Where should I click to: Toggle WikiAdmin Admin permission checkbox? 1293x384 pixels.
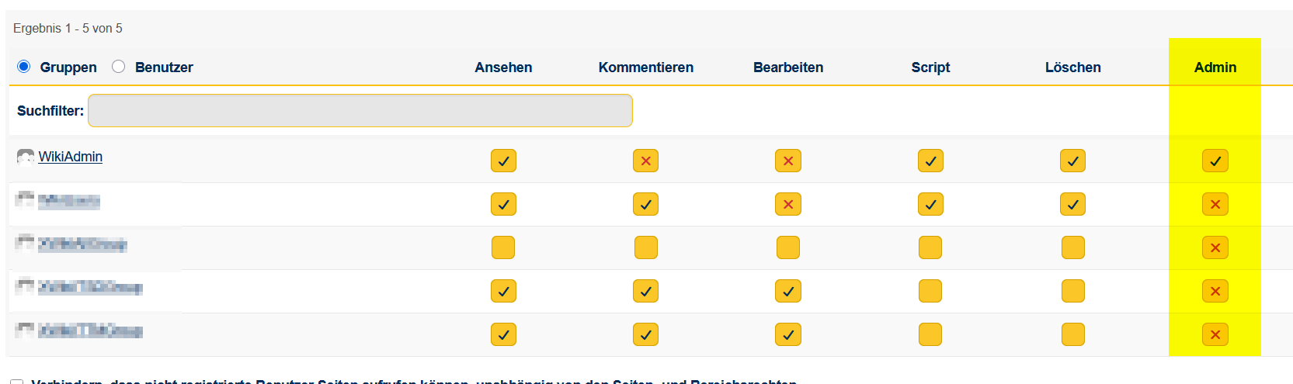pyautogui.click(x=1215, y=161)
